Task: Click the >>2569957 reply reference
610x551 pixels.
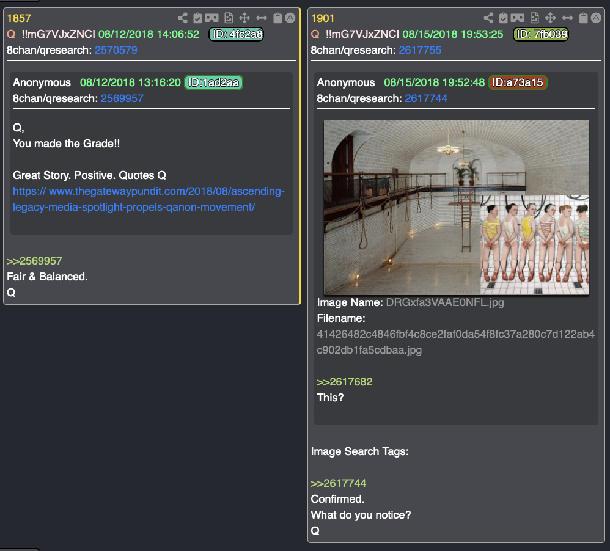Action: (x=34, y=261)
